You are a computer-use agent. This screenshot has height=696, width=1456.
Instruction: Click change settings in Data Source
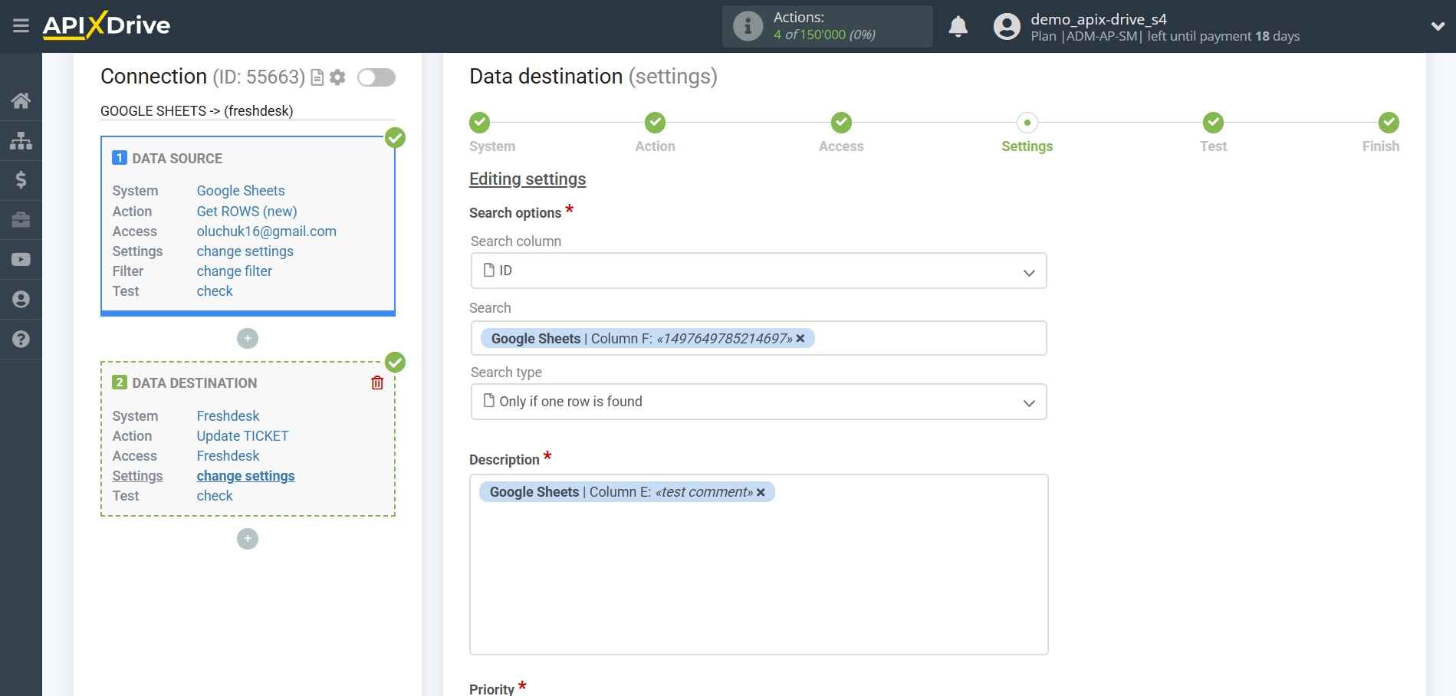pyautogui.click(x=245, y=251)
